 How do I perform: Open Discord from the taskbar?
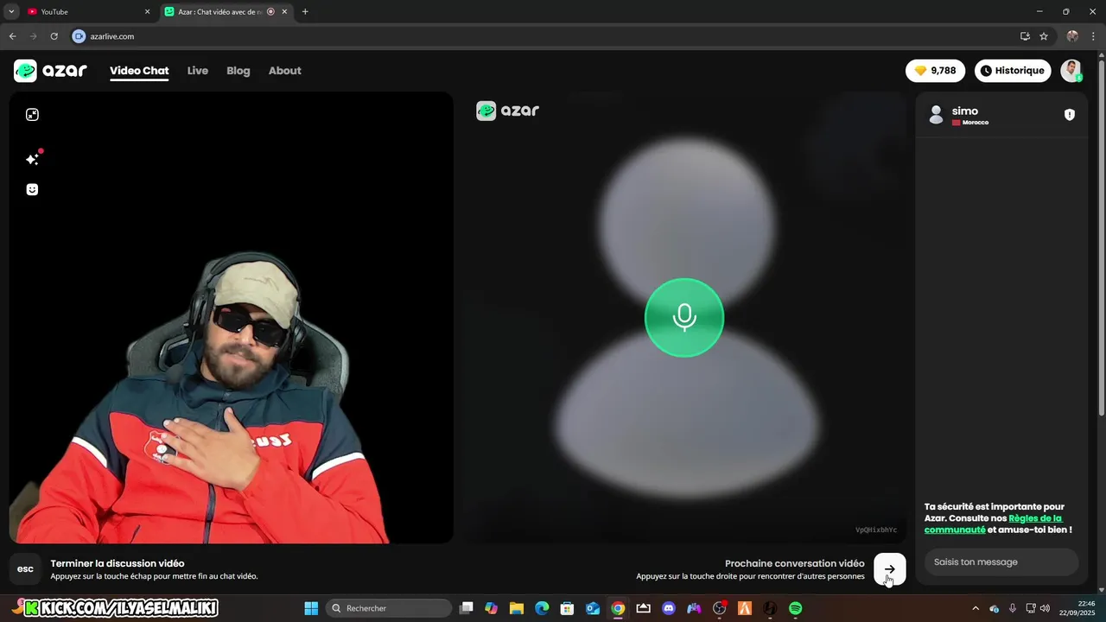click(668, 608)
